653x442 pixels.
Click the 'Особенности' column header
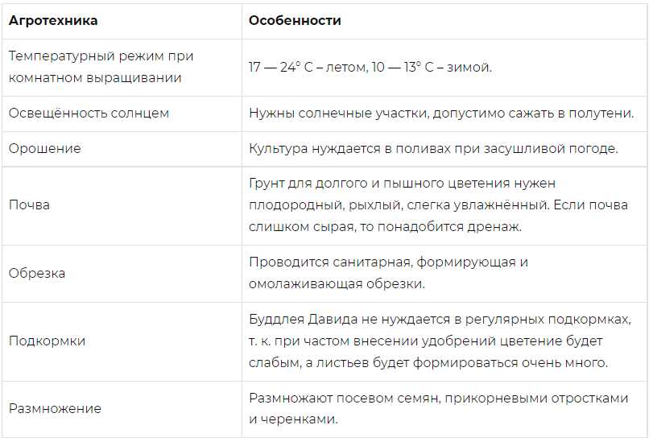295,20
